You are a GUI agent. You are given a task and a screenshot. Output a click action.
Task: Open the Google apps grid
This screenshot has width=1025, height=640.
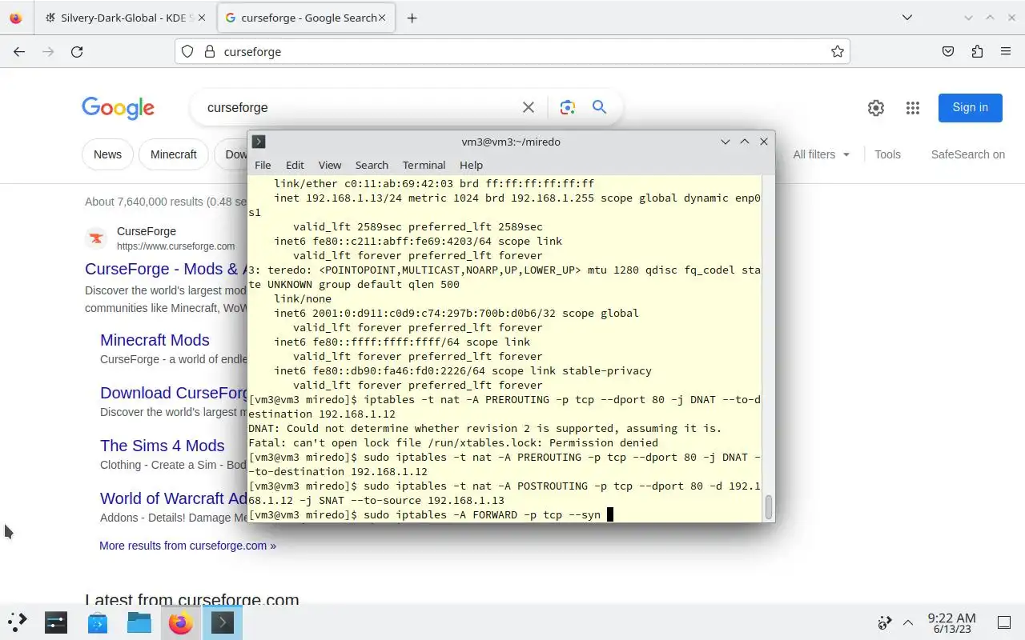coord(912,108)
